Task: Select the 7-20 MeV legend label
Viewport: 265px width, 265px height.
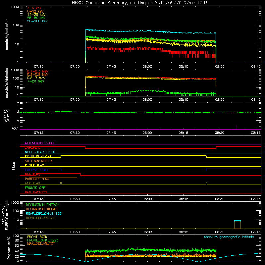Action: click(35, 81)
